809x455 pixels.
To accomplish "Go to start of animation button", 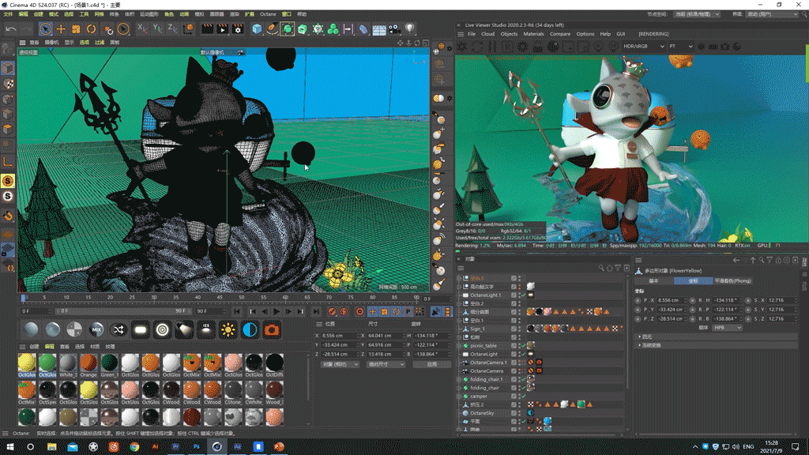I will (237, 311).
